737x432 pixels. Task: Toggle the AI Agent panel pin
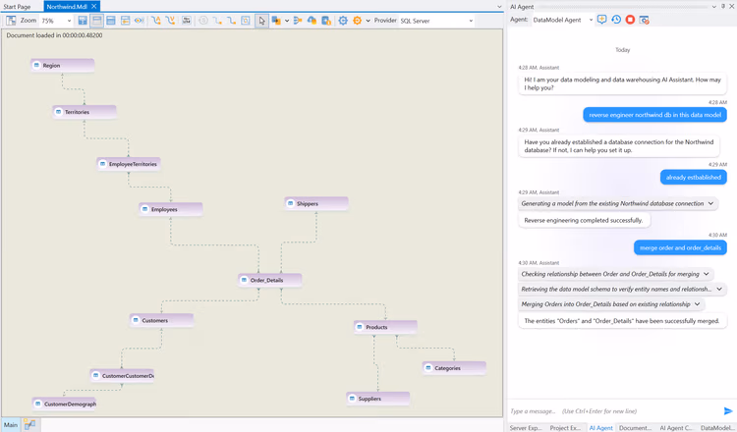click(723, 7)
